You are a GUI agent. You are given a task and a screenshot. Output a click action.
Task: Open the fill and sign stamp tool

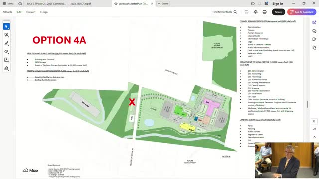(x=6, y=68)
